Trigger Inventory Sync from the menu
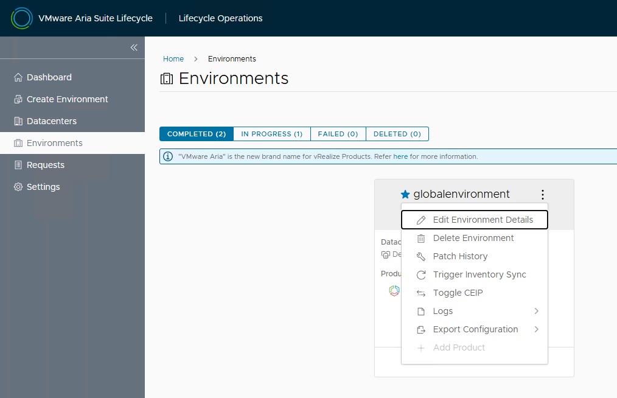 [479, 274]
